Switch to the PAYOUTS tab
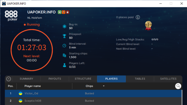This screenshot has height=105, width=187. [x=55, y=79]
